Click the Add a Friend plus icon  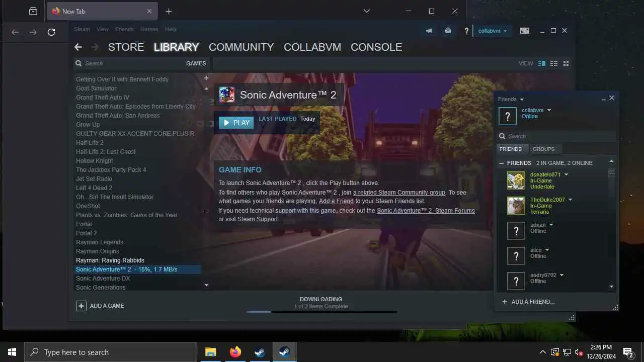[505, 302]
